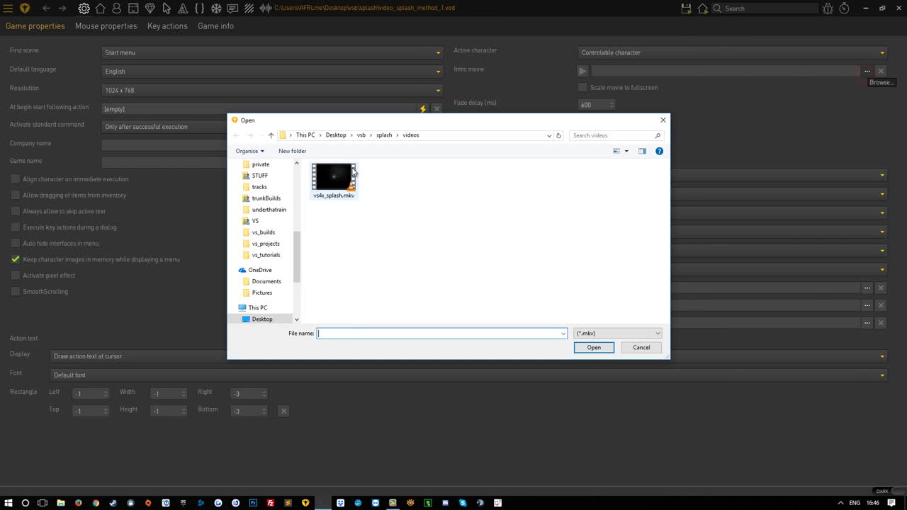Click the Open button in the dialog
This screenshot has width=907, height=510.
click(594, 347)
